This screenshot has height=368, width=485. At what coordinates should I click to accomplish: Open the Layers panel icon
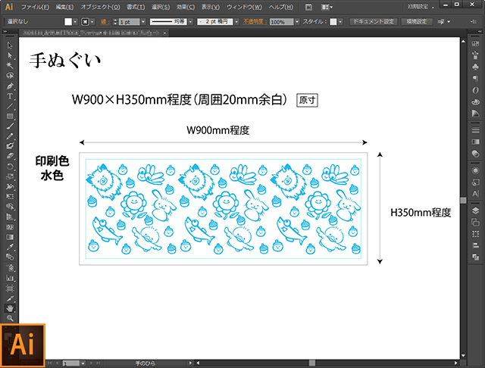tap(475, 211)
